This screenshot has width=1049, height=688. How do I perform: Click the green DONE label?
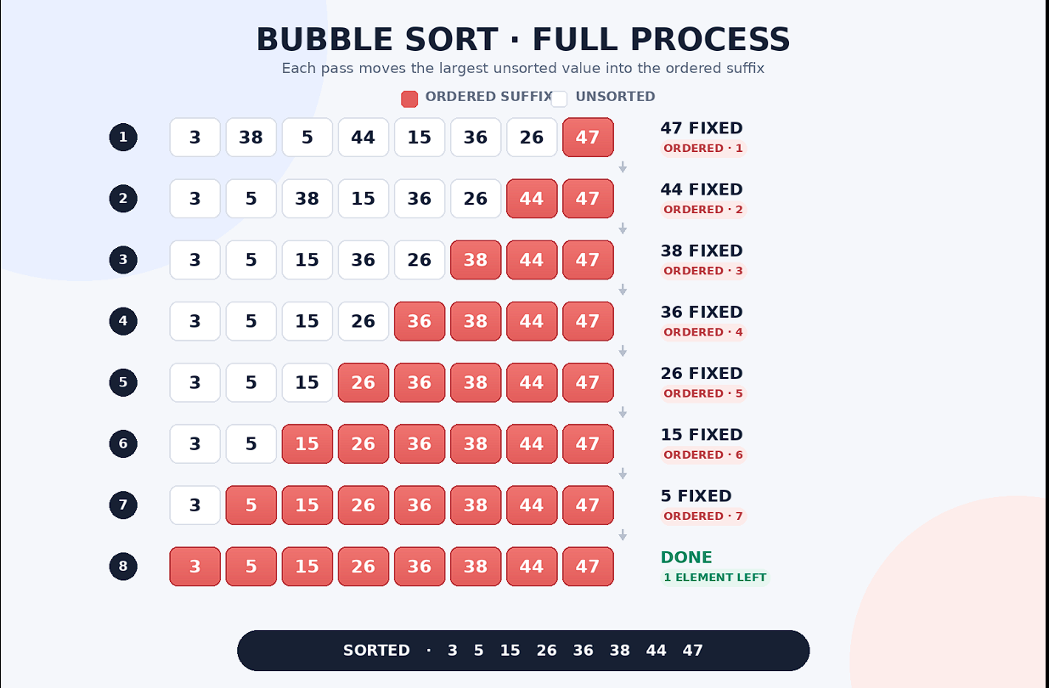[686, 557]
